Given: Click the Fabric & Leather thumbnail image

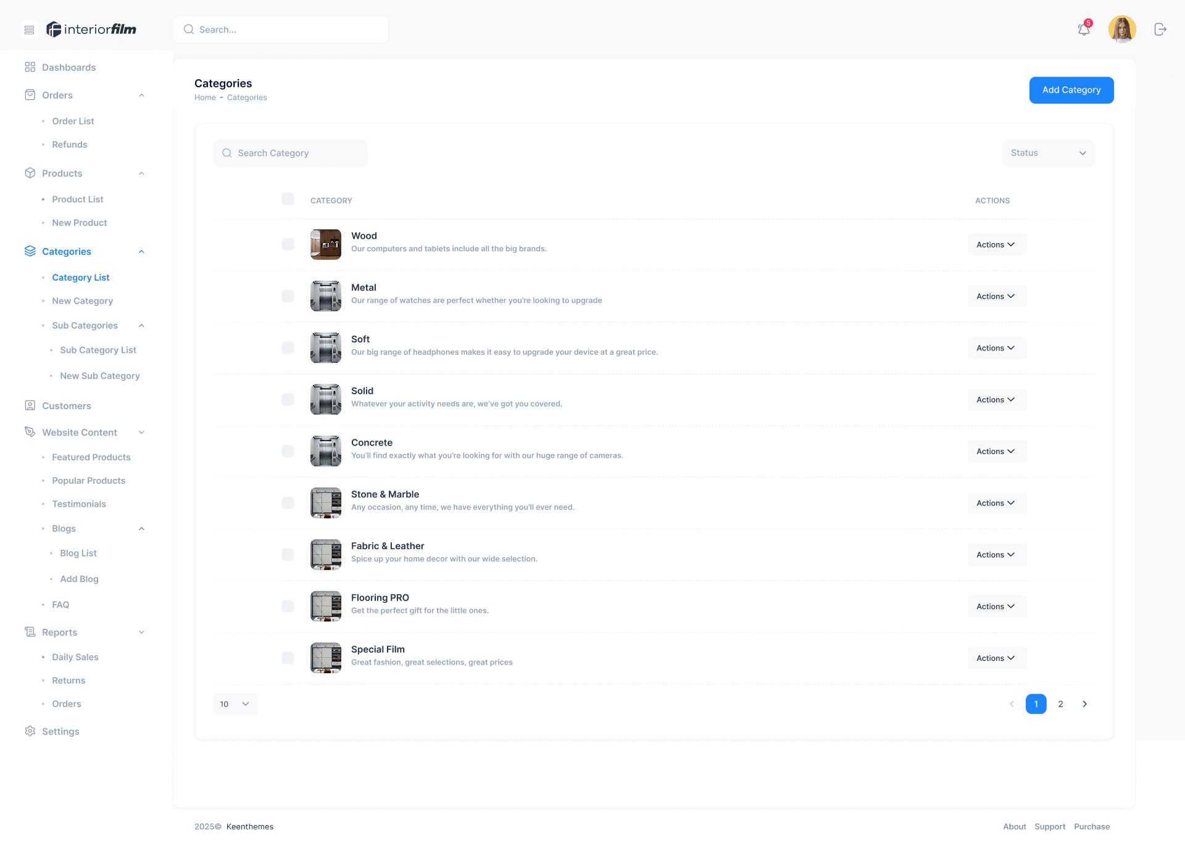Looking at the screenshot, I should 326,555.
